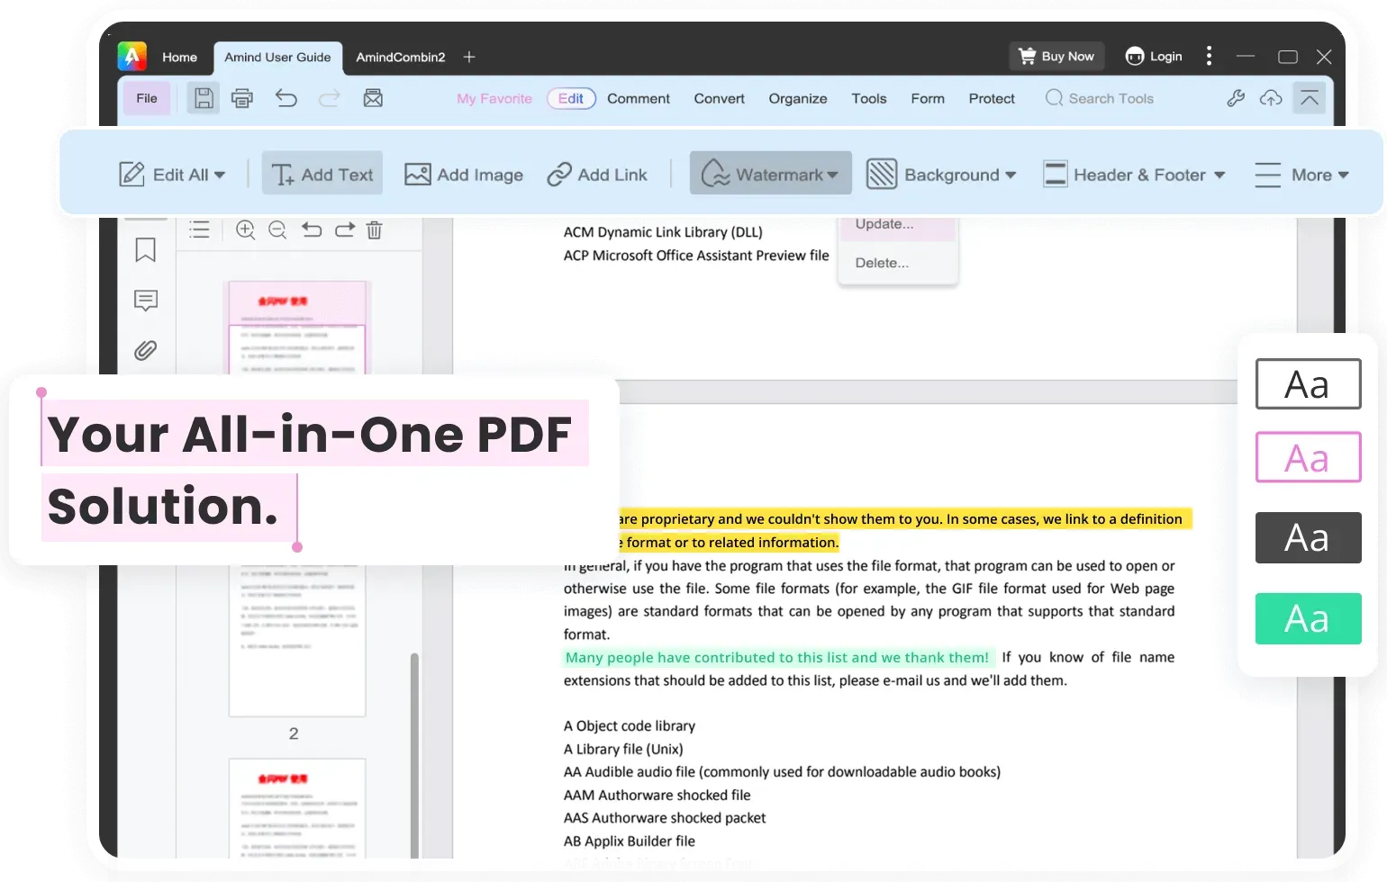The width and height of the screenshot is (1387, 882).
Task: Undo the last edit
Action: tap(286, 98)
